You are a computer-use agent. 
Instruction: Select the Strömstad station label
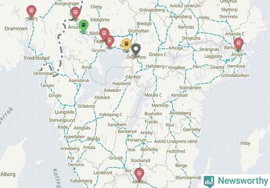43,73
